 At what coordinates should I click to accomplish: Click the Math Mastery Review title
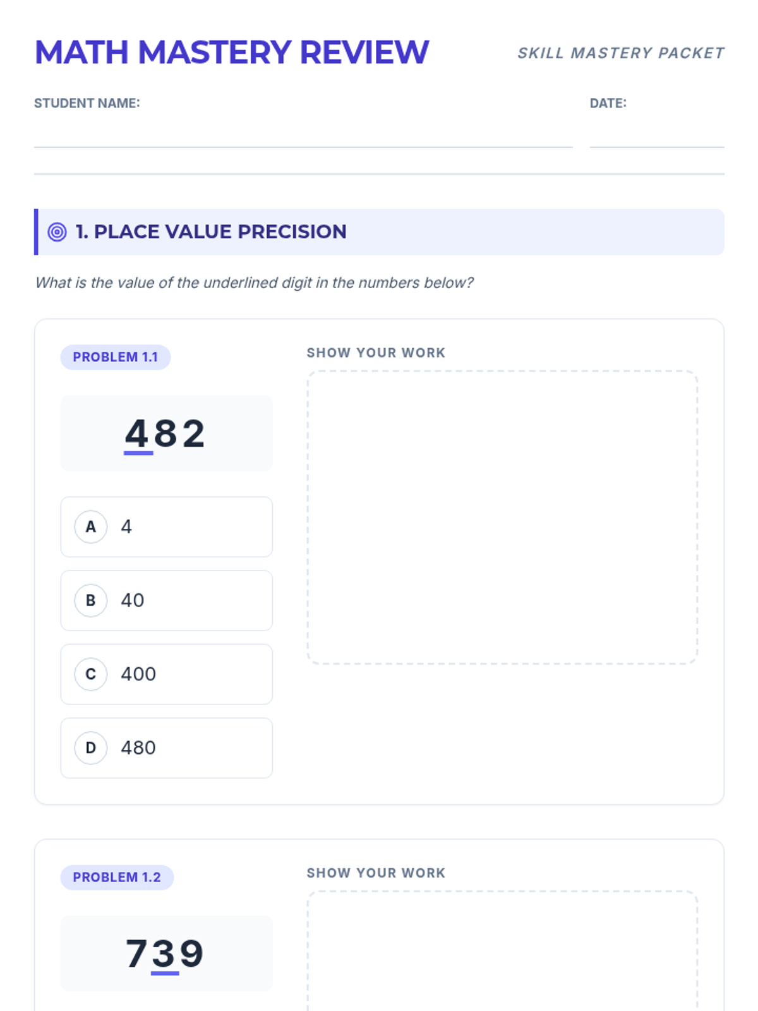(232, 52)
